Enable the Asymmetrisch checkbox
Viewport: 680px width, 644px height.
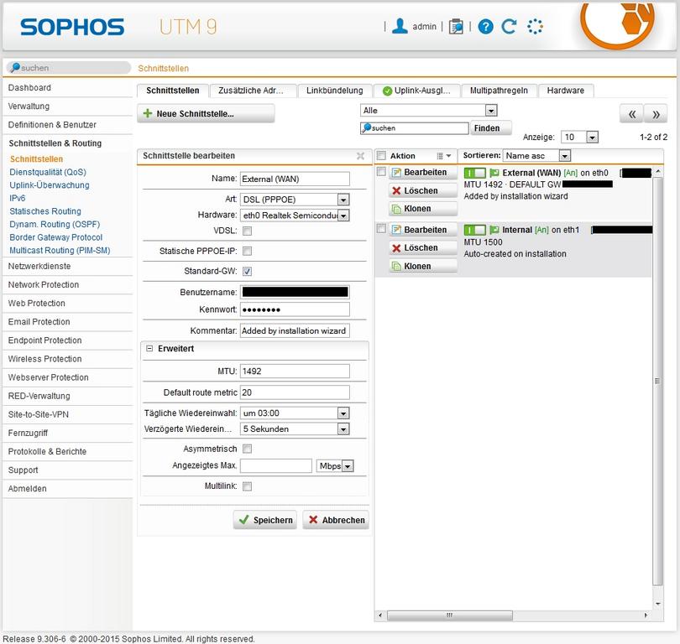pos(247,449)
